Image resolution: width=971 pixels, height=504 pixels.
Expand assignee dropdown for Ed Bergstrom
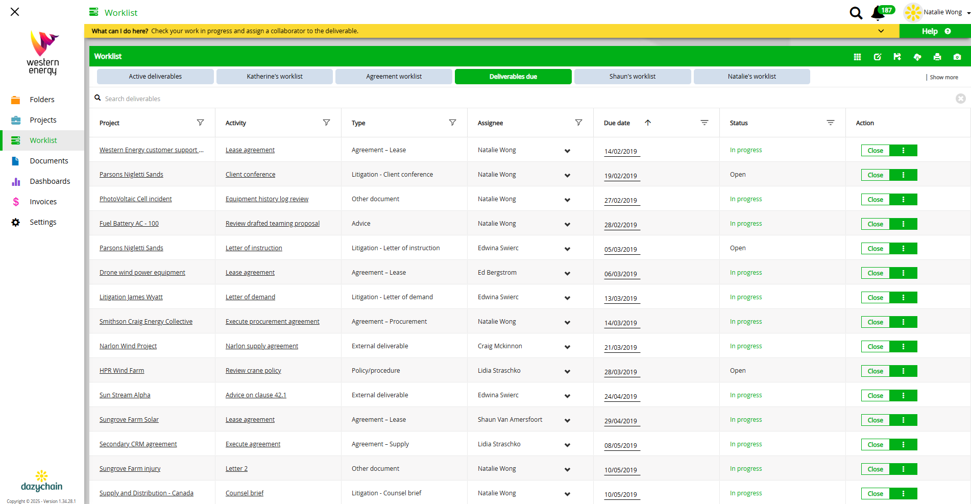[567, 273]
